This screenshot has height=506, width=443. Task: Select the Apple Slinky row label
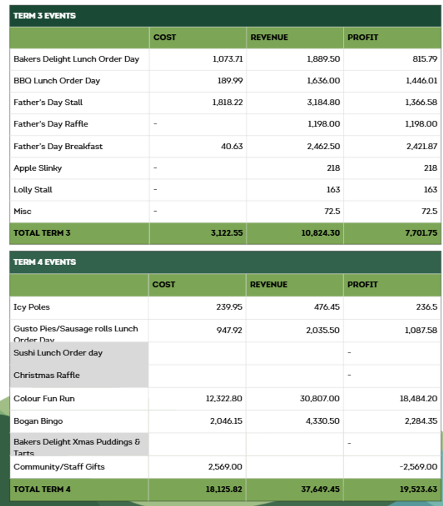coord(38,168)
